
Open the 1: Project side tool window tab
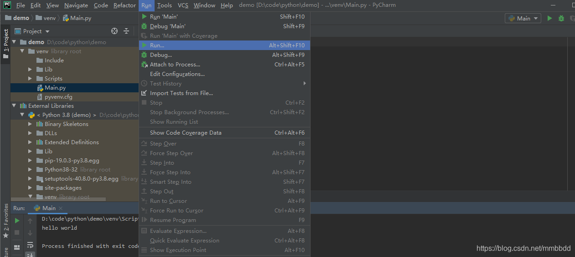pyautogui.click(x=5, y=44)
